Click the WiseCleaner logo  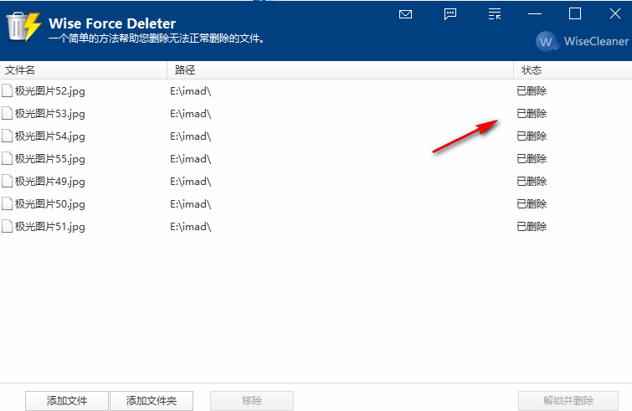click(x=583, y=41)
